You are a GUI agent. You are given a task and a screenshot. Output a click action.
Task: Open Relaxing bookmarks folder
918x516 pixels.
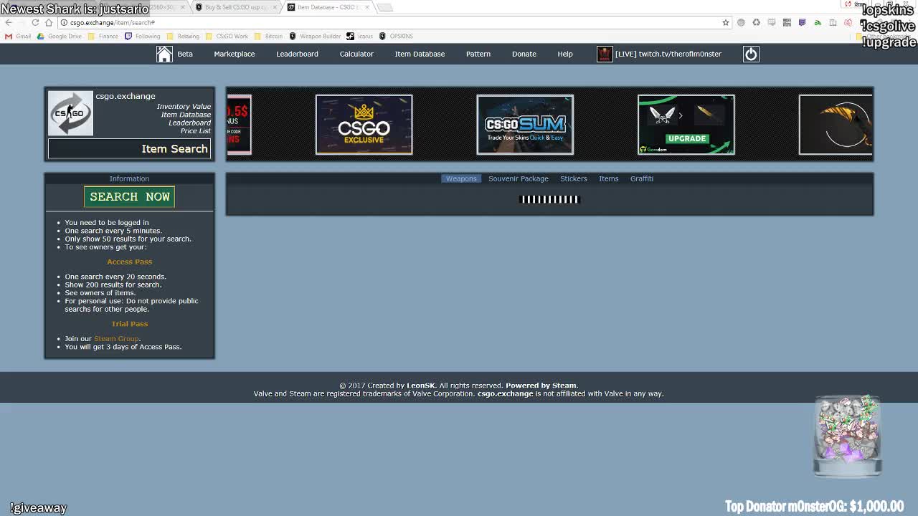coord(184,36)
